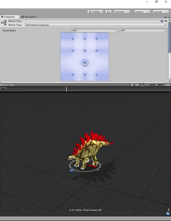Open the Blend Tree help reference icon
Screen dimensions: 171x221
pos(162,21)
